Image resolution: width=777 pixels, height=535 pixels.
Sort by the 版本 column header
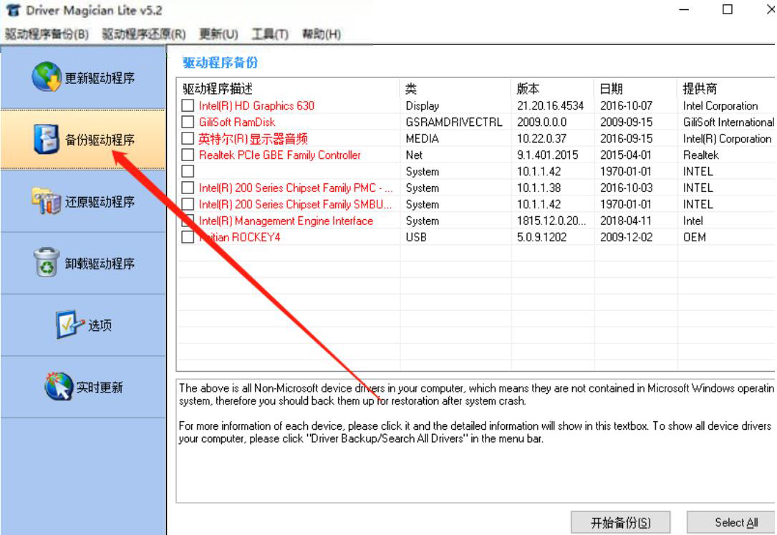pyautogui.click(x=553, y=89)
